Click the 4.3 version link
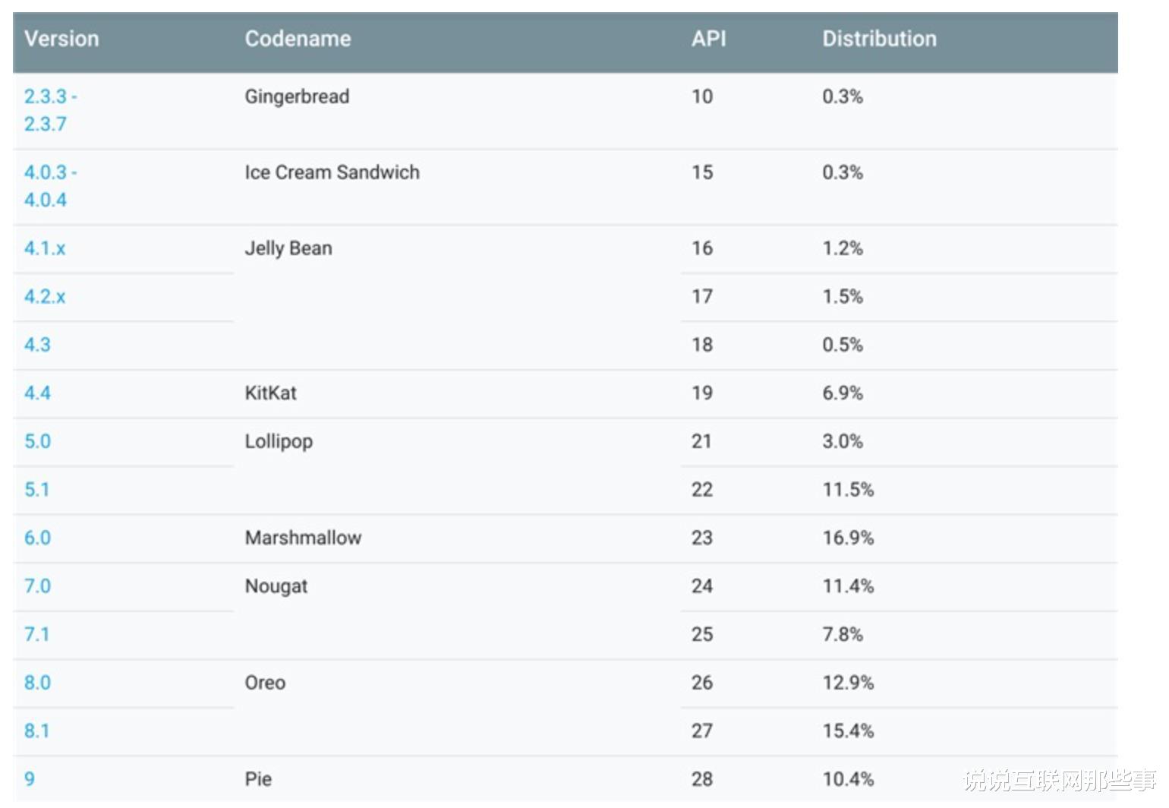The height and width of the screenshot is (808, 1169). tap(37, 345)
